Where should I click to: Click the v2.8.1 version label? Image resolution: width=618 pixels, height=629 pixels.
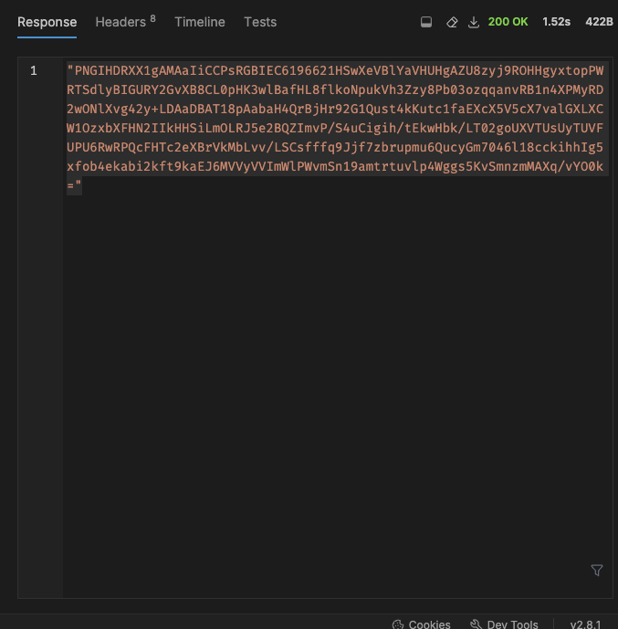coord(585,624)
